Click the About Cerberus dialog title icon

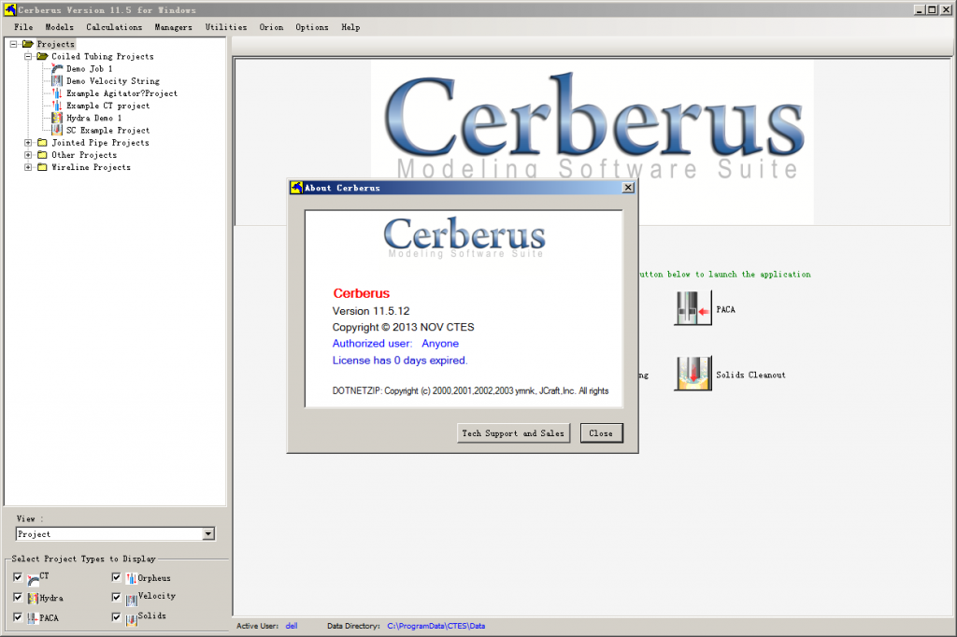point(296,188)
